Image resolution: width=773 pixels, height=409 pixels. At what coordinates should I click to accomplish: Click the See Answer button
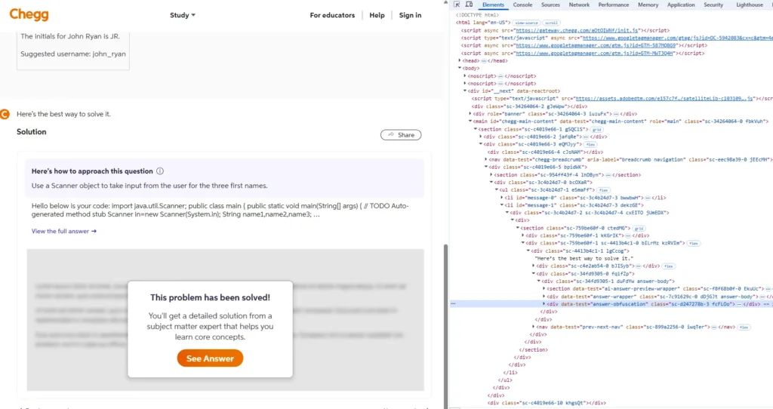pyautogui.click(x=210, y=358)
